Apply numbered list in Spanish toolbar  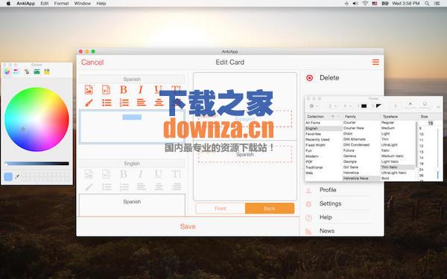point(124,103)
